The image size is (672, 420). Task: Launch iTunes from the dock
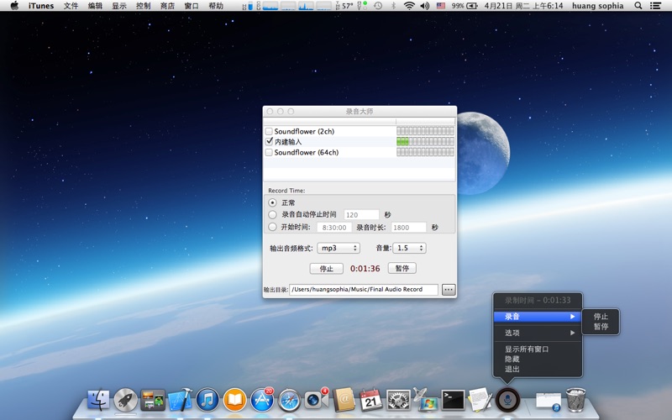(207, 400)
